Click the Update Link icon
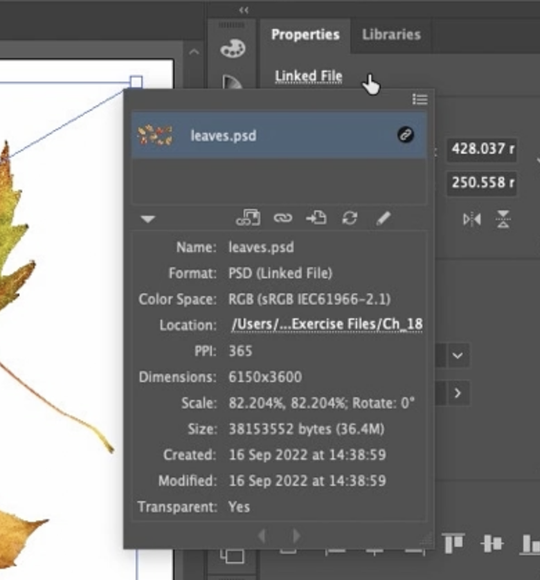540x580 pixels. point(350,218)
